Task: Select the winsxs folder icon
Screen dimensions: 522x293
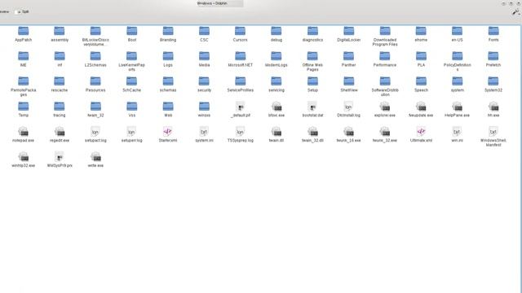Action: [x=204, y=107]
